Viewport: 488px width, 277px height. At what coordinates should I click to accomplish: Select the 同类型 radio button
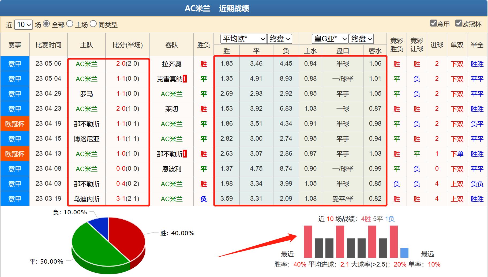coord(93,24)
